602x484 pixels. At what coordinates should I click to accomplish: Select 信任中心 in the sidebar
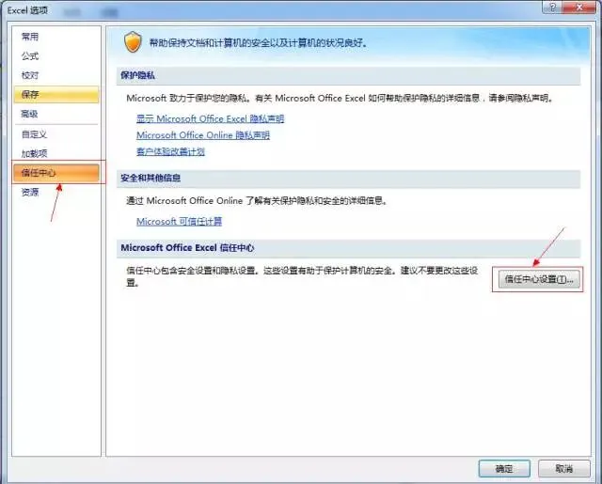[x=56, y=173]
